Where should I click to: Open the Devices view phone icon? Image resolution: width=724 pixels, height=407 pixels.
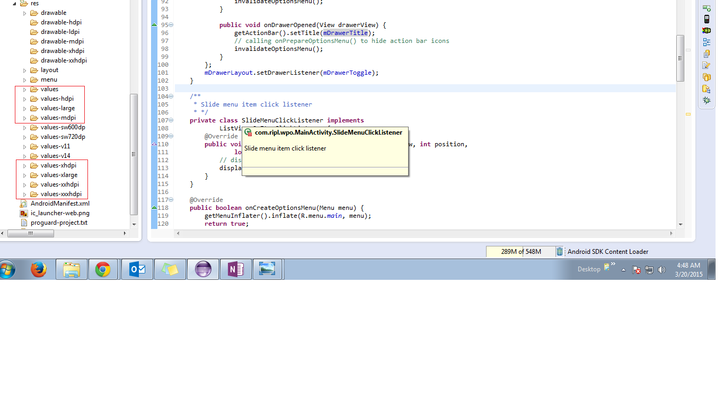[x=707, y=19]
